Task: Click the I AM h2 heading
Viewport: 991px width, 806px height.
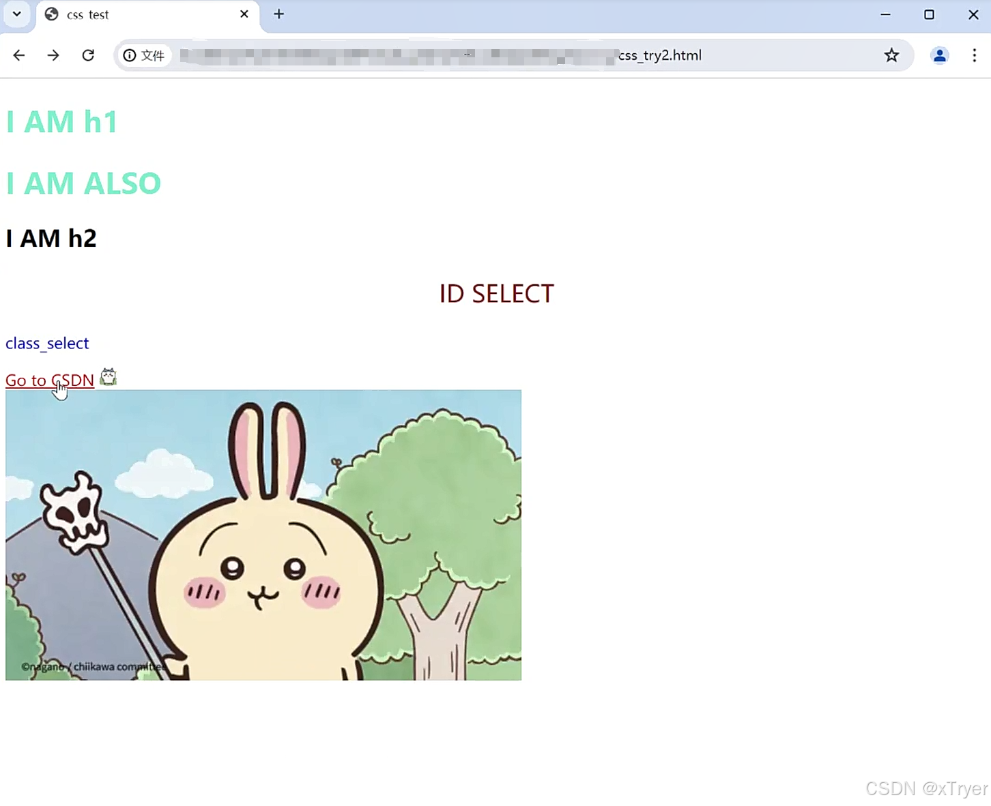Action: [x=51, y=238]
